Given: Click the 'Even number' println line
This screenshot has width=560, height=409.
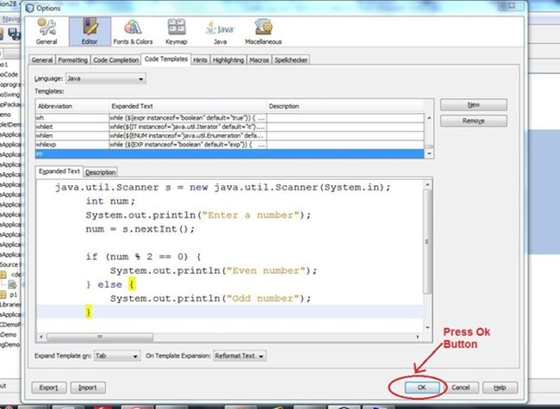Looking at the screenshot, I should pyautogui.click(x=213, y=271).
